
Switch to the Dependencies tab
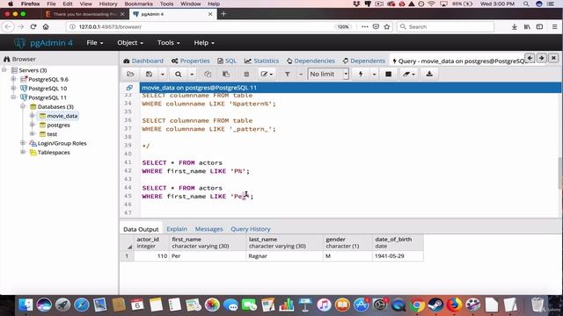(311, 61)
